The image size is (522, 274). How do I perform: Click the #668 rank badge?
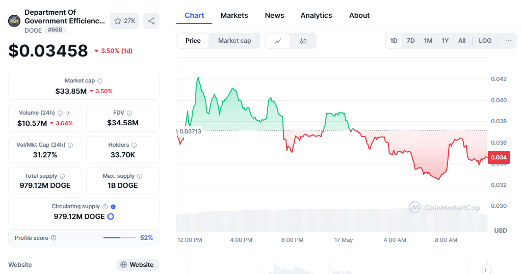tap(55, 30)
